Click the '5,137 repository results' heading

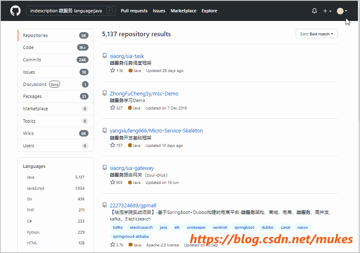coord(136,34)
